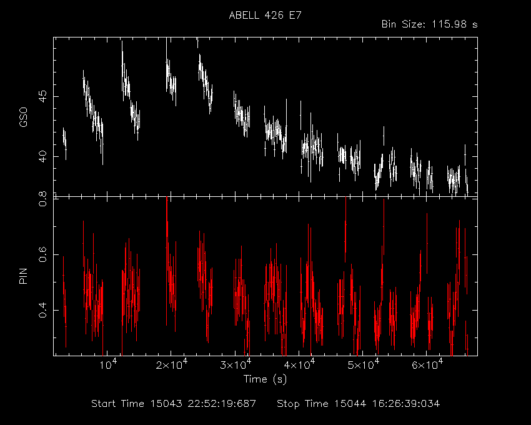Select the PIN y-axis label
Image resolution: width=531 pixels, height=425 pixels.
click(x=23, y=276)
